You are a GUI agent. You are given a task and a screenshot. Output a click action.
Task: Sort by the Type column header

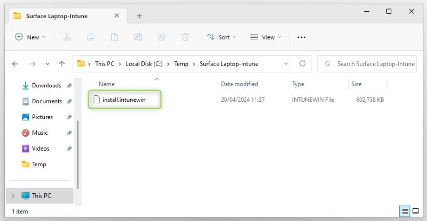(x=298, y=84)
